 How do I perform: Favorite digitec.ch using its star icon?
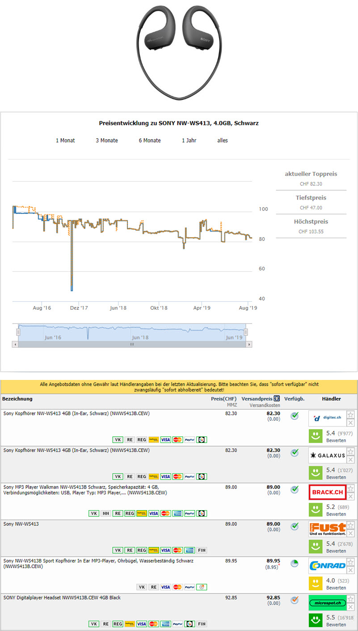click(351, 414)
